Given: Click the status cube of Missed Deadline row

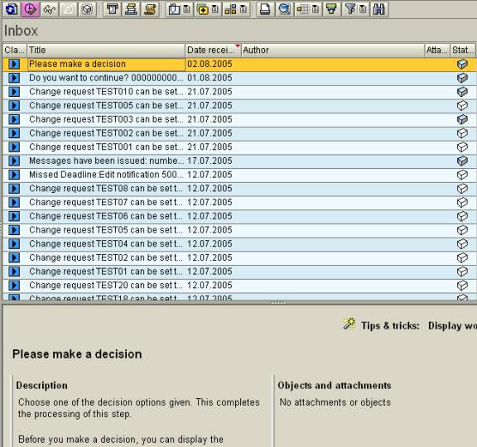Looking at the screenshot, I should 462,175.
